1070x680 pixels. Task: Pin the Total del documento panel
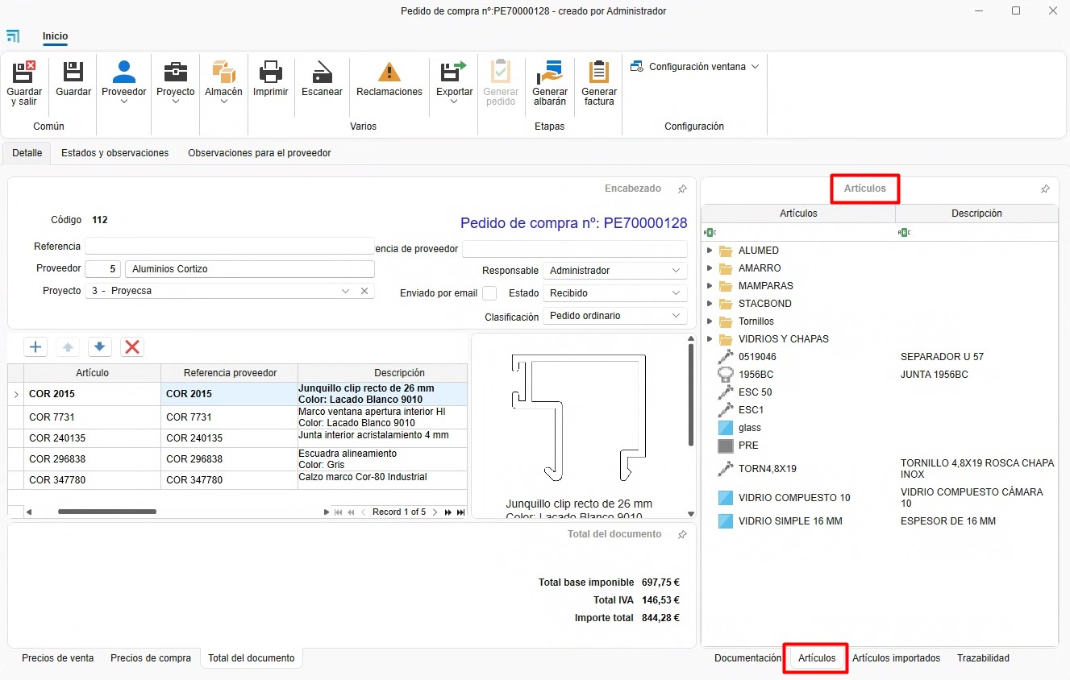click(x=682, y=534)
